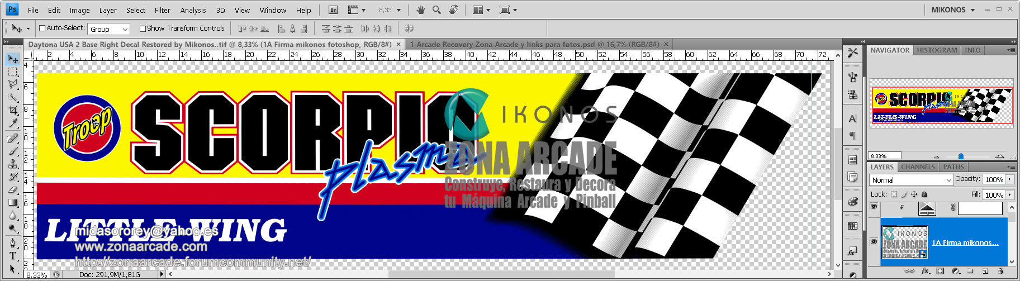Switch to the Channels tab
1020x281 pixels.
click(918, 167)
